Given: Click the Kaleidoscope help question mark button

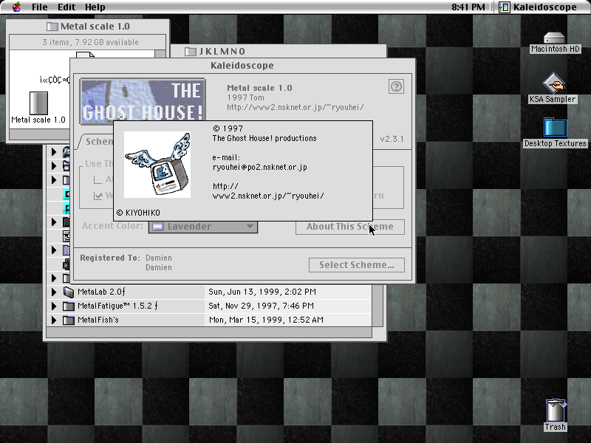Looking at the screenshot, I should coord(396,86).
